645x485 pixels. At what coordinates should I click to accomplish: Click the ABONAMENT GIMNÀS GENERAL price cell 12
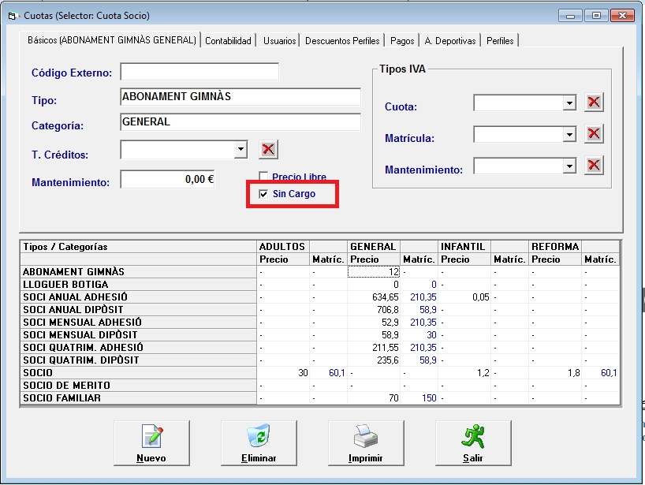tap(374, 272)
